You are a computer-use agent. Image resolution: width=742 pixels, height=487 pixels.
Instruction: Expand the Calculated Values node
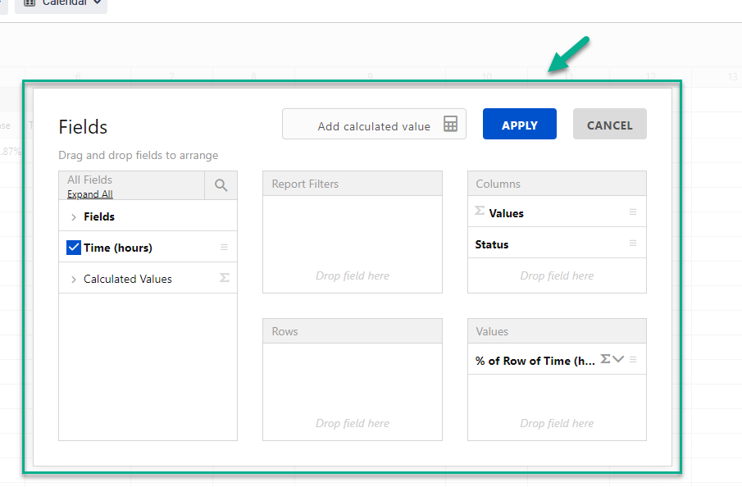coord(74,280)
